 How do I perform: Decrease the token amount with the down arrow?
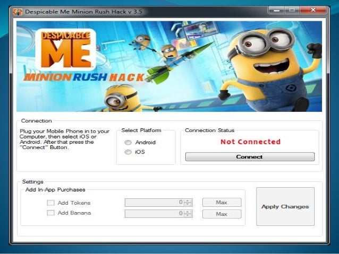[188, 204]
